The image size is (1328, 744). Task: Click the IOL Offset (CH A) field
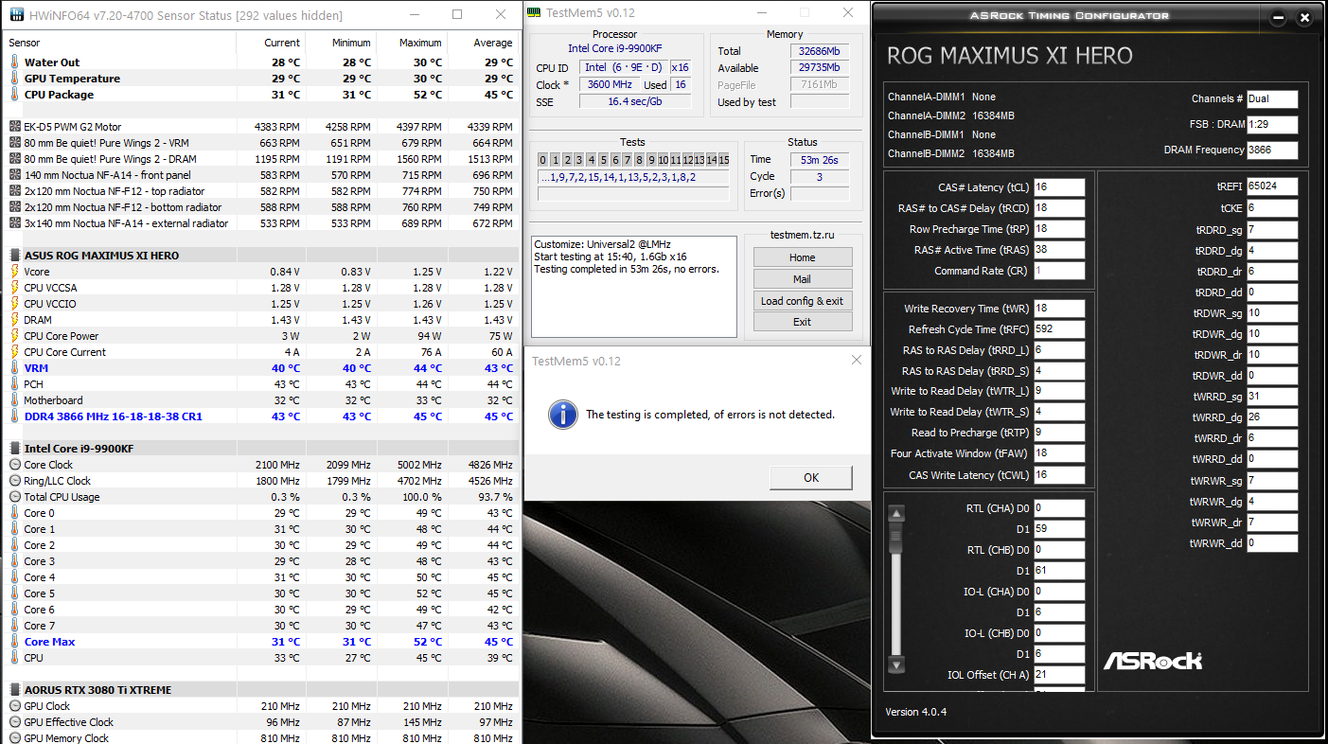[x=1059, y=675]
